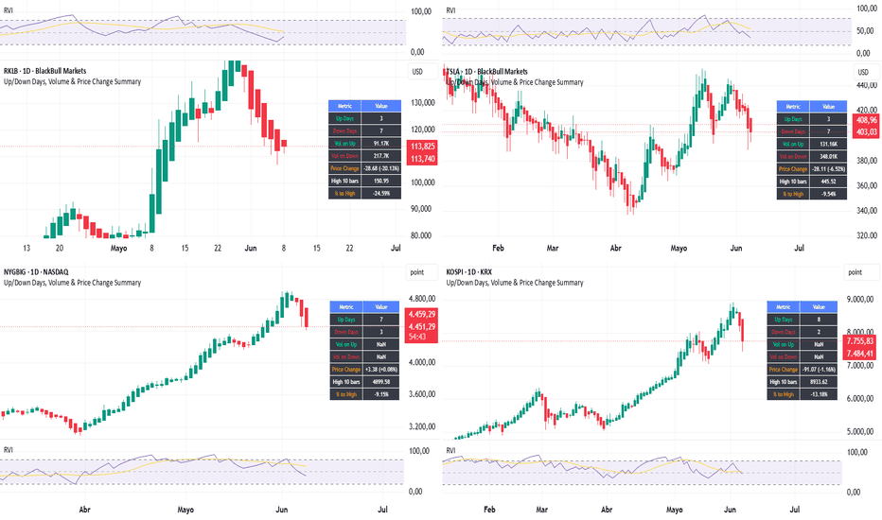
Task: Click the 4.459,29 price label on NYGBIG
Action: pos(422,314)
